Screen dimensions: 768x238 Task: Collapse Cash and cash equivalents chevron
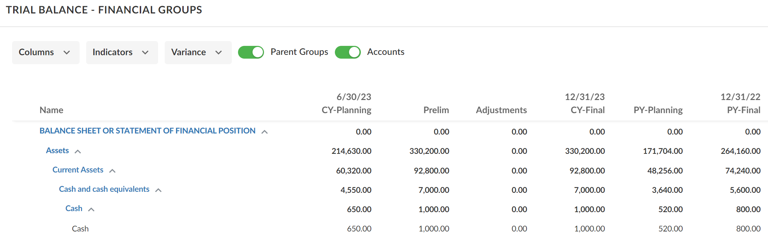[158, 190]
